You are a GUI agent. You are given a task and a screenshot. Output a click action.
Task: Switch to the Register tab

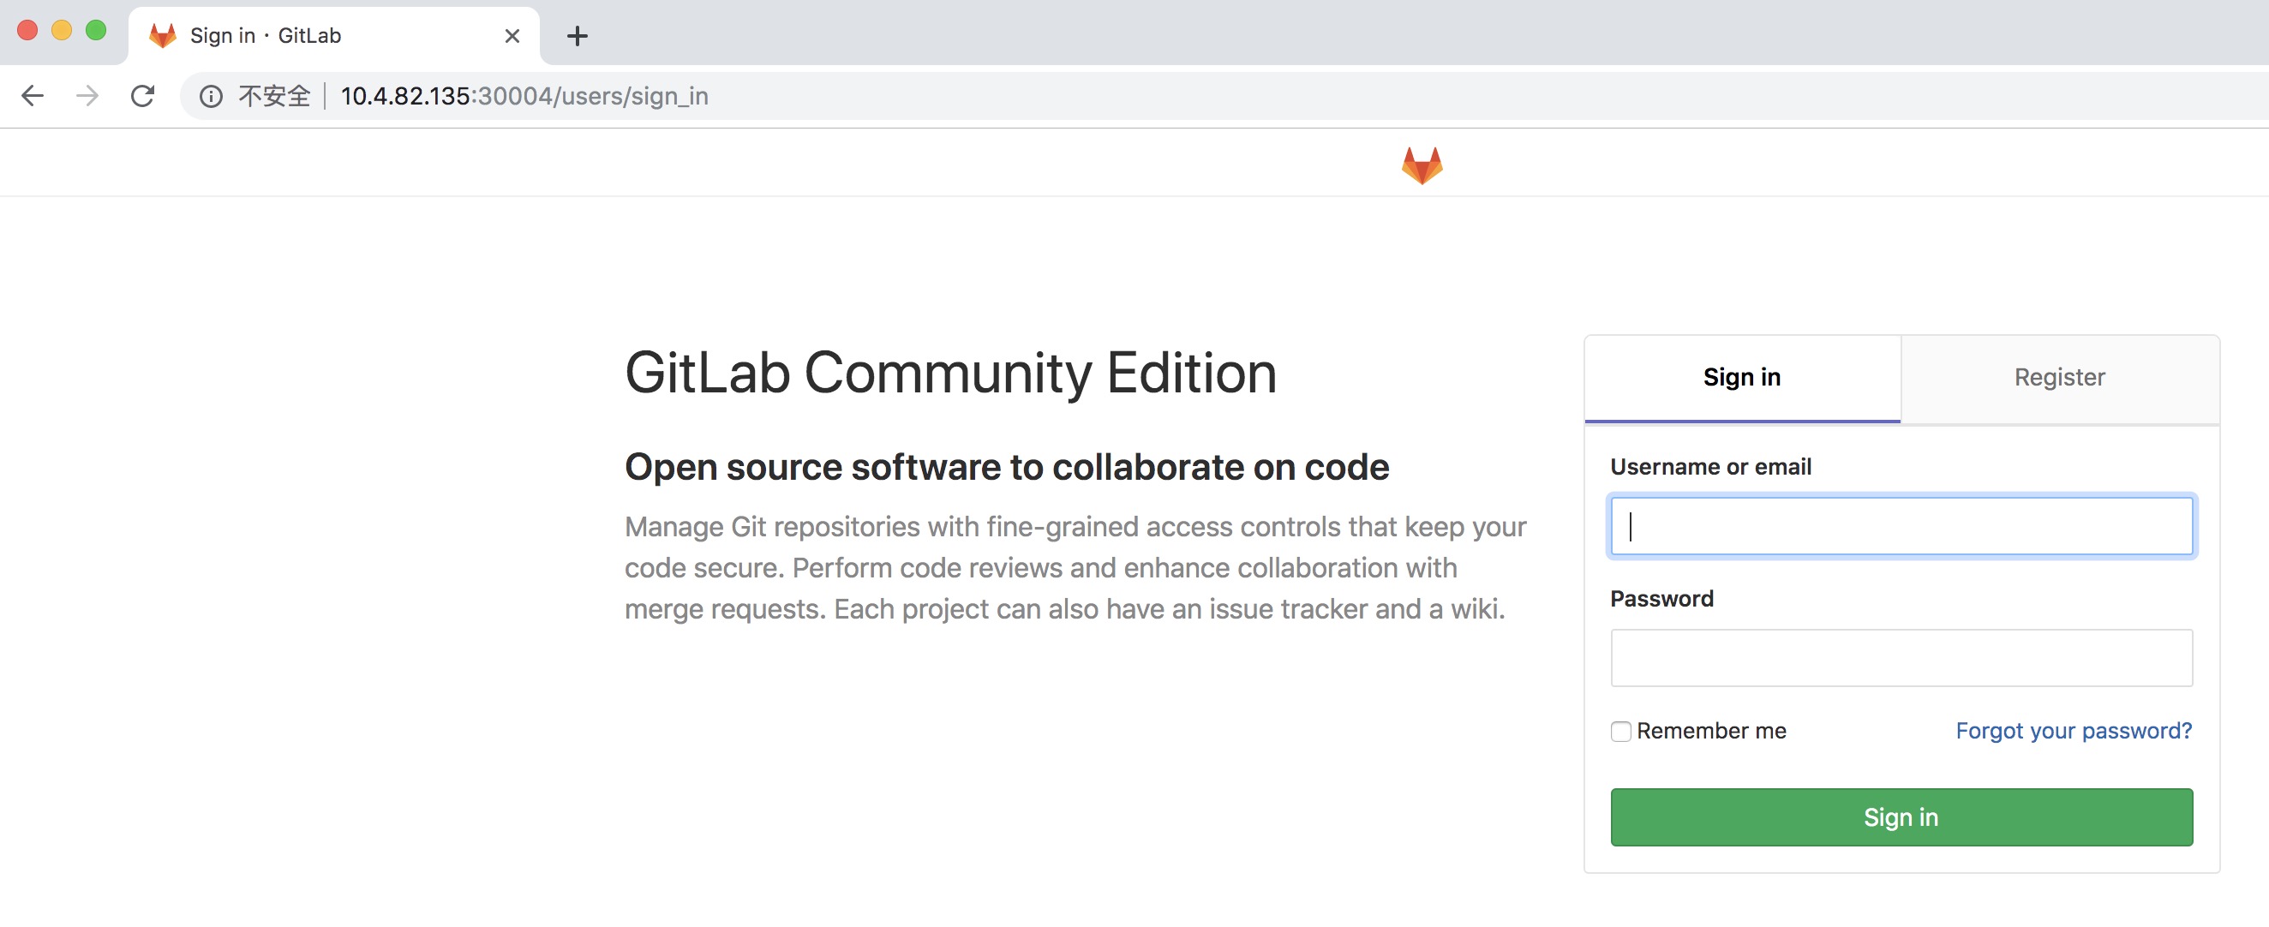pyautogui.click(x=2059, y=378)
